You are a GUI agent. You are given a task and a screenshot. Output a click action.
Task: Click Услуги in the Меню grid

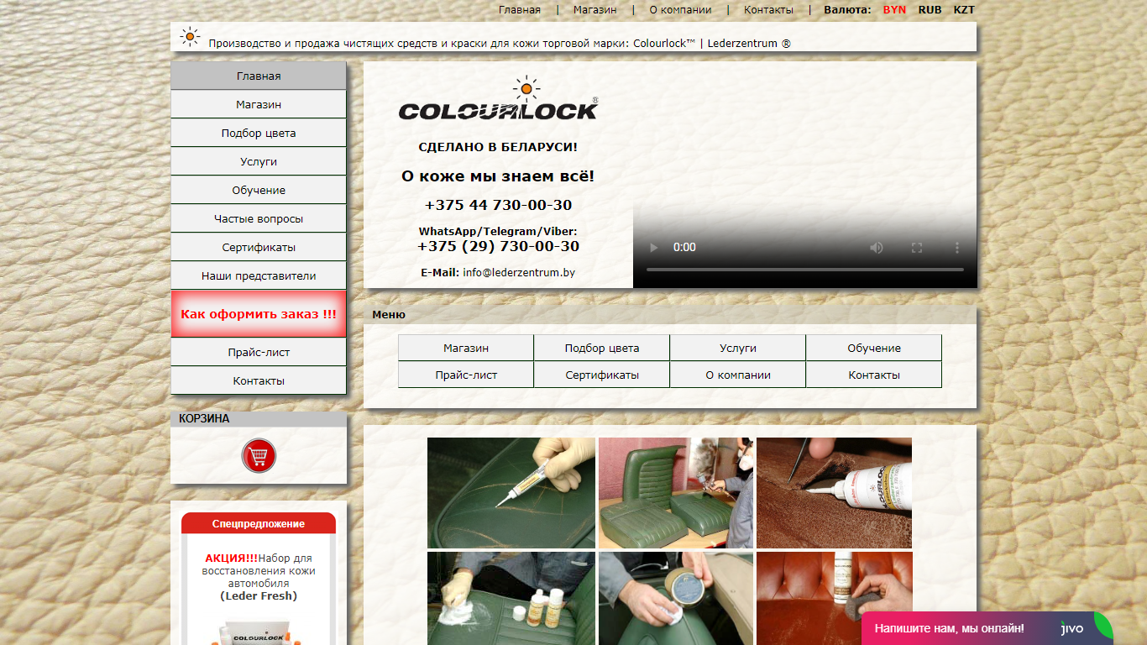[738, 348]
